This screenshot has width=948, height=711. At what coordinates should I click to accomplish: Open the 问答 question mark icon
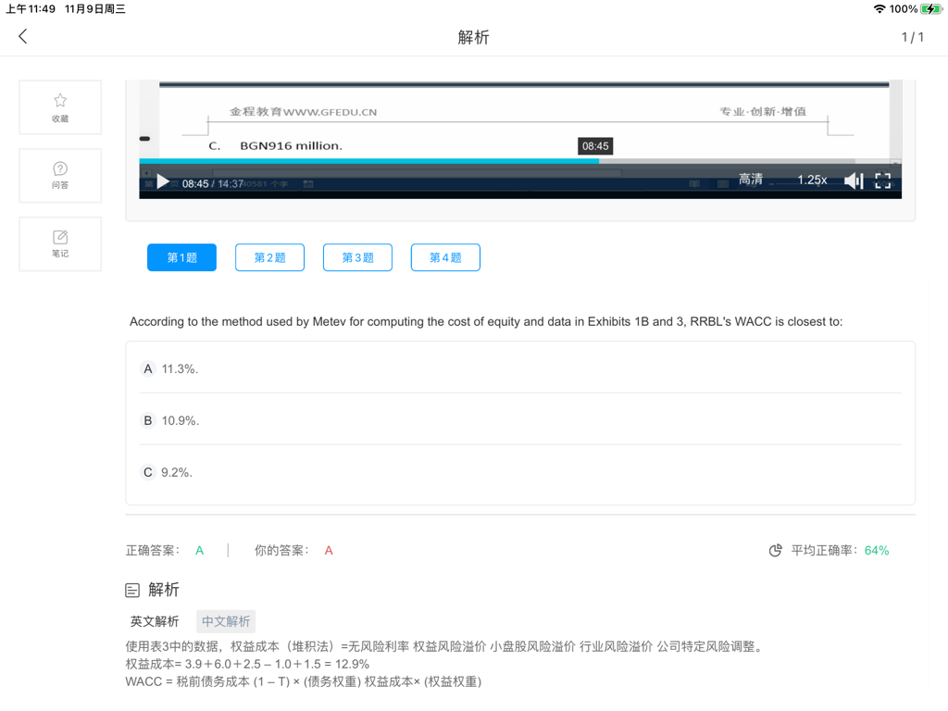click(60, 169)
